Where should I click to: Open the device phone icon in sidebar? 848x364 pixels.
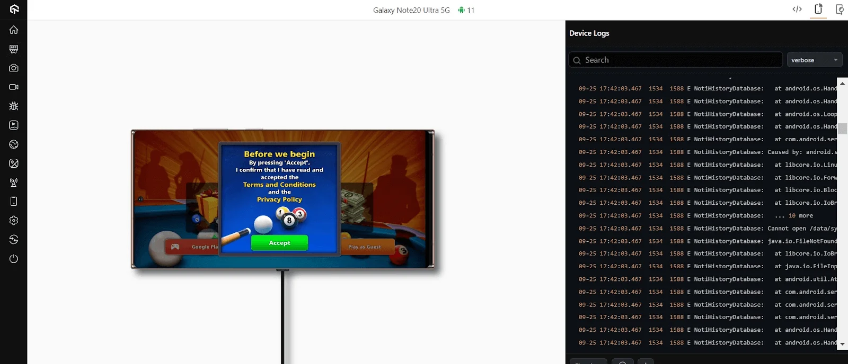(14, 202)
